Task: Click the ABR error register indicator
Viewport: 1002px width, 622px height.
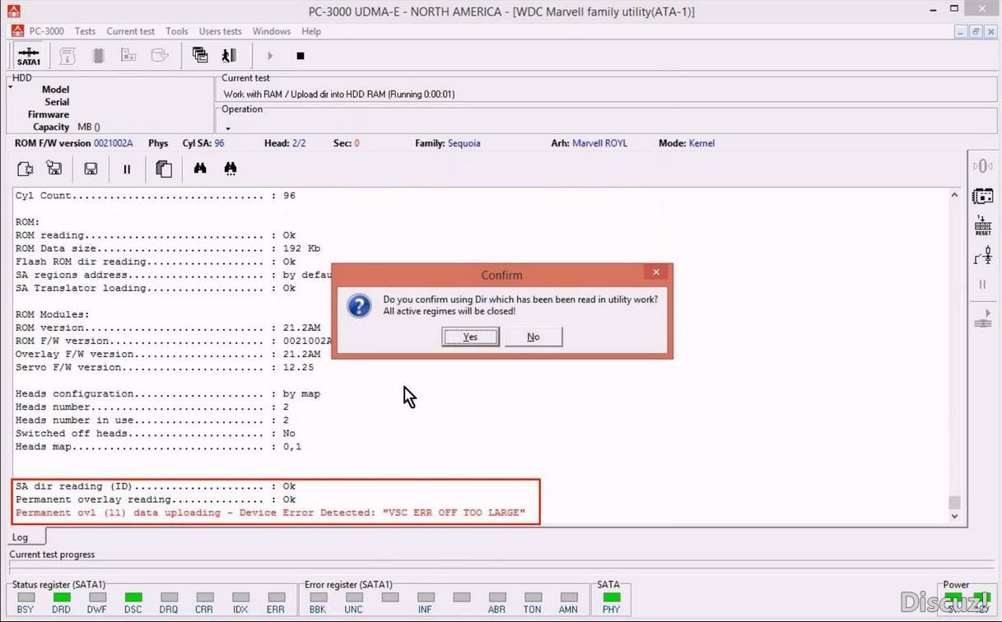Action: (x=496, y=597)
